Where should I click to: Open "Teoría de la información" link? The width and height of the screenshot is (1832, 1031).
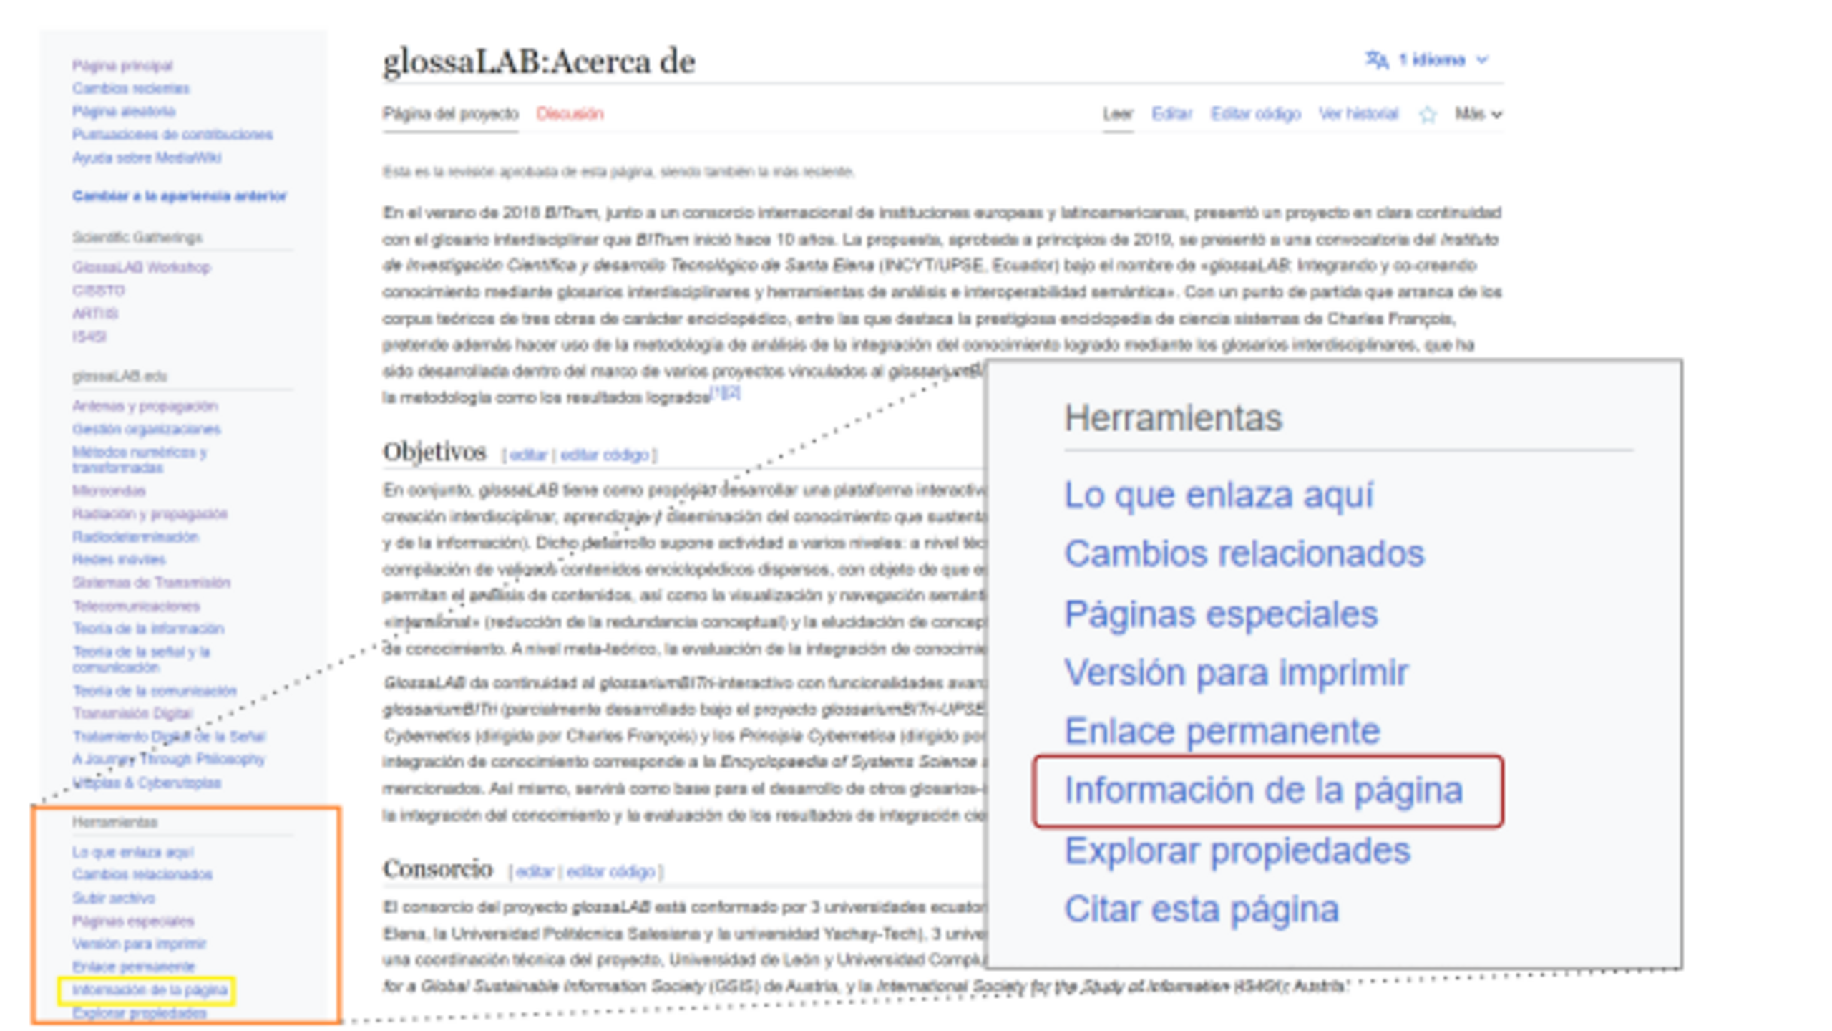(x=148, y=628)
